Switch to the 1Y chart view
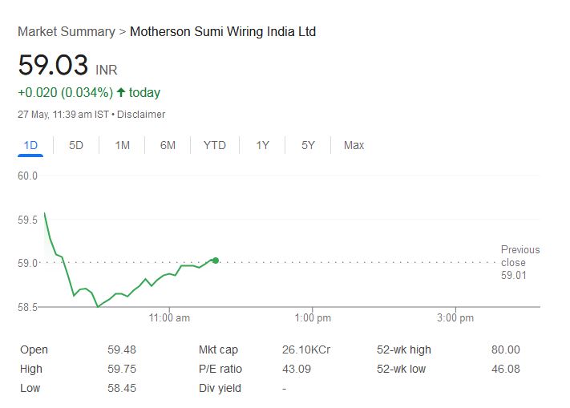Screen dimensions: 570x408 [x=262, y=145]
